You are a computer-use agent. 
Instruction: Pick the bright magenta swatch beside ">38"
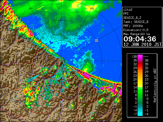140,56
